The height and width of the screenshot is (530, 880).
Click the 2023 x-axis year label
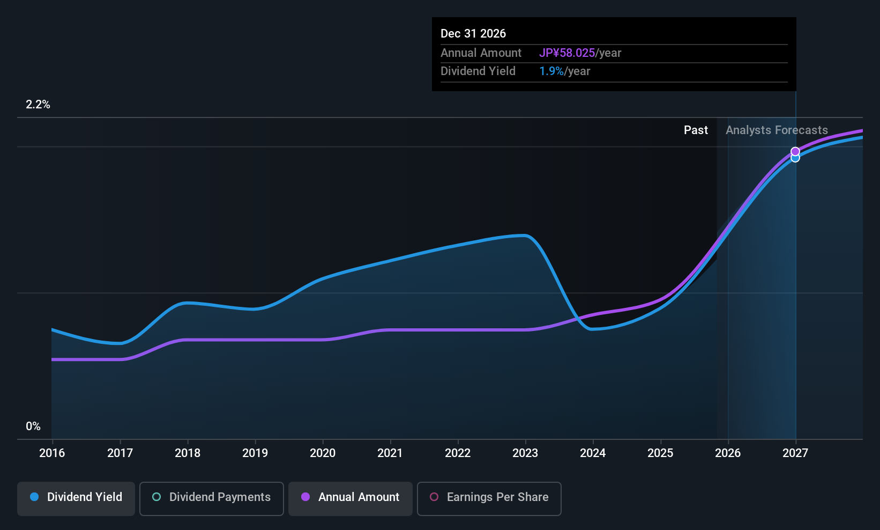coord(525,453)
